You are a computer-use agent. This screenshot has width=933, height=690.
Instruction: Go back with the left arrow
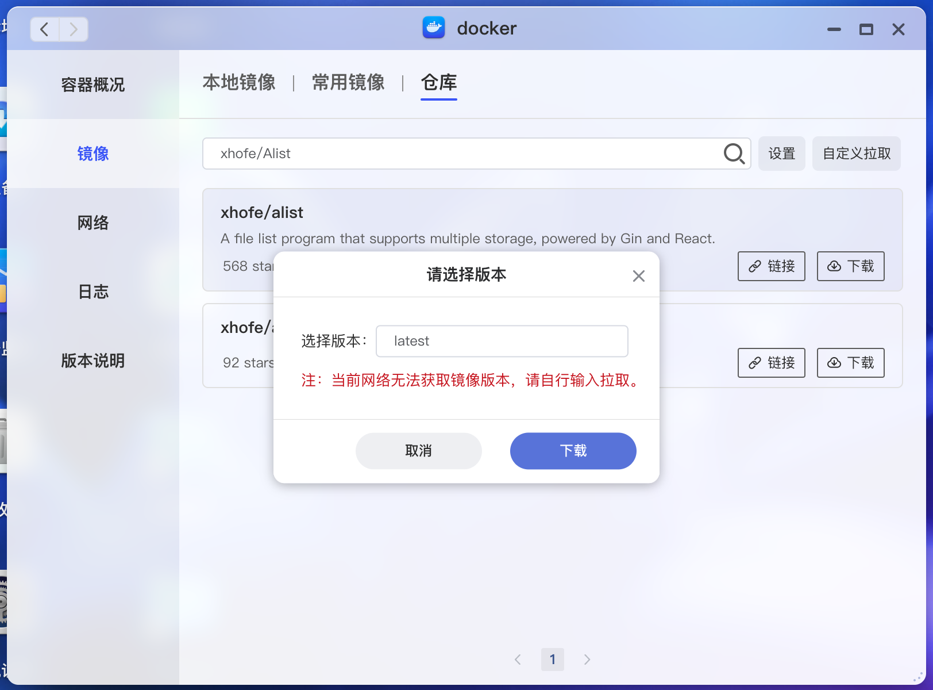pos(45,29)
